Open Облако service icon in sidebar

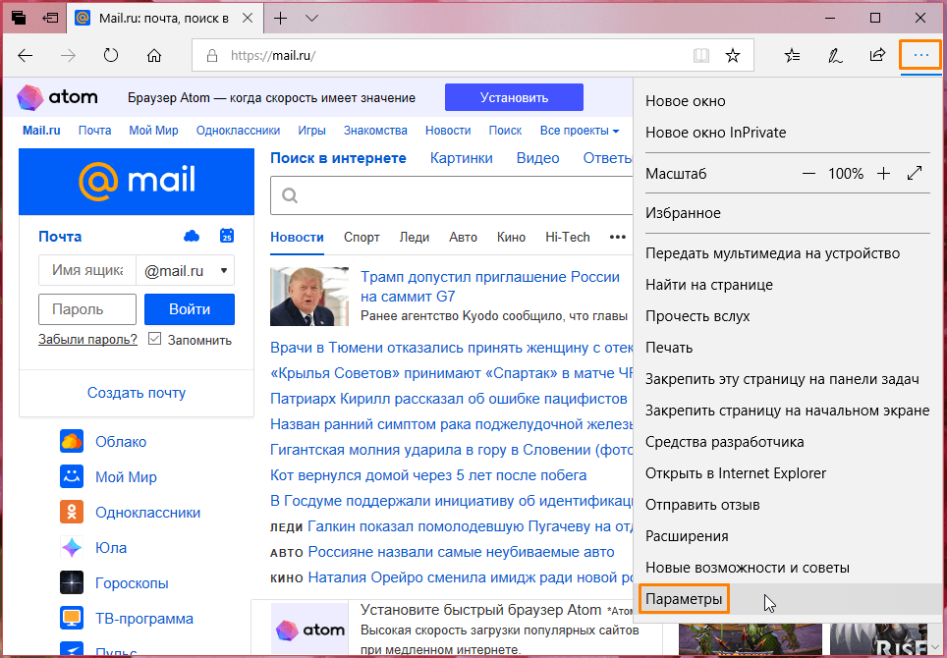point(72,441)
